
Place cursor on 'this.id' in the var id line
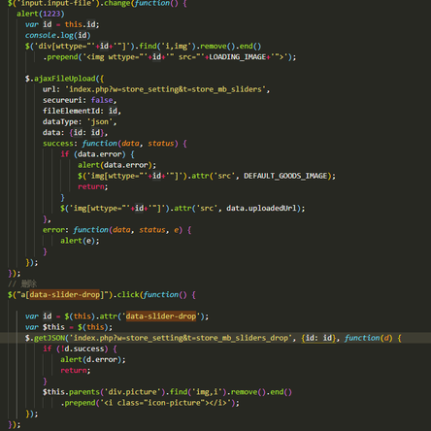(81, 24)
